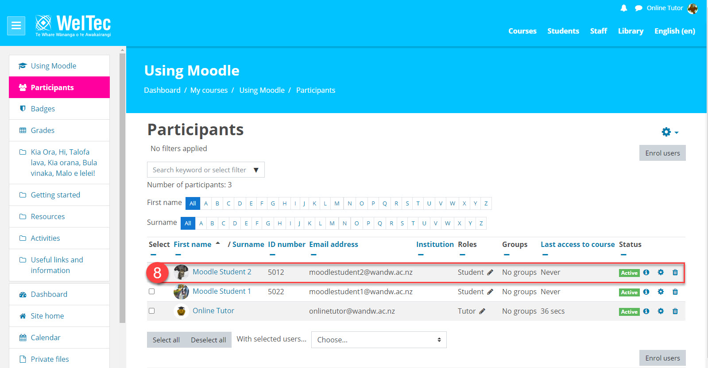Click bottom Enrol users button
The image size is (708, 368).
pyautogui.click(x=662, y=358)
